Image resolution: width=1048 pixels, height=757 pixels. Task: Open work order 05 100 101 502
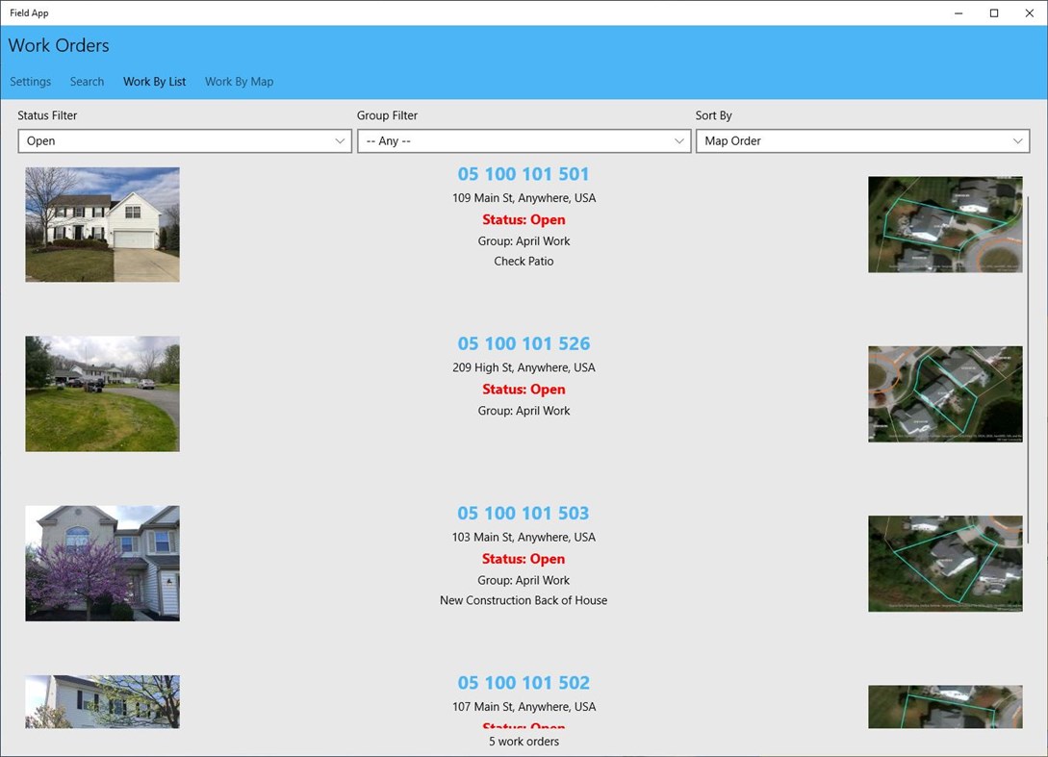(x=524, y=682)
